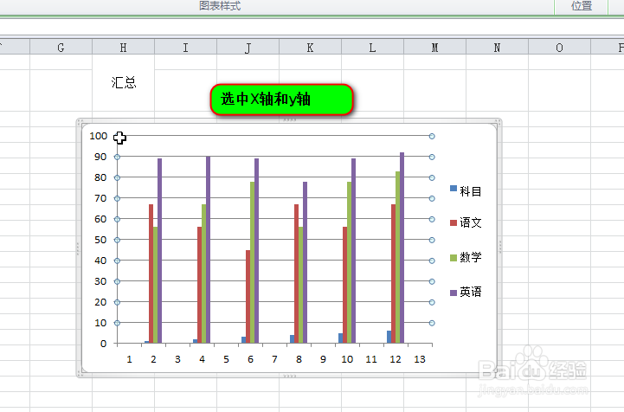
Task: Select column O header
Action: tap(560, 48)
